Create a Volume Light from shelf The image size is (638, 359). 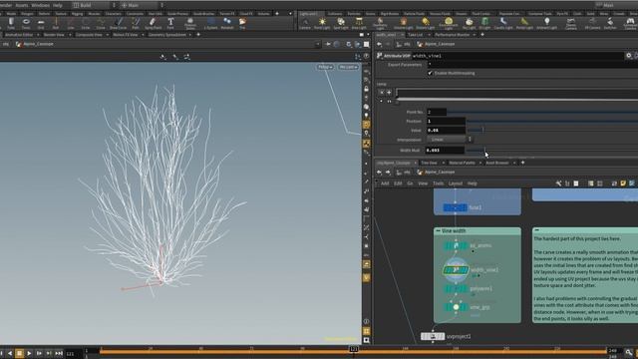point(403,23)
